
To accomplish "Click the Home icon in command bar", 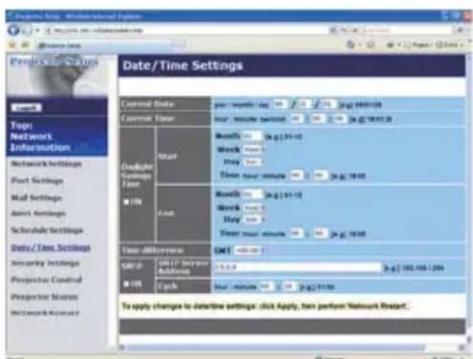I will click(351, 45).
